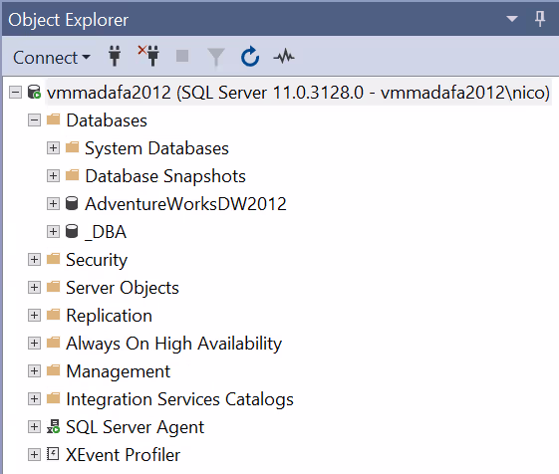Image resolution: width=559 pixels, height=474 pixels.
Task: Expand the Server Objects folder
Action: (34, 287)
